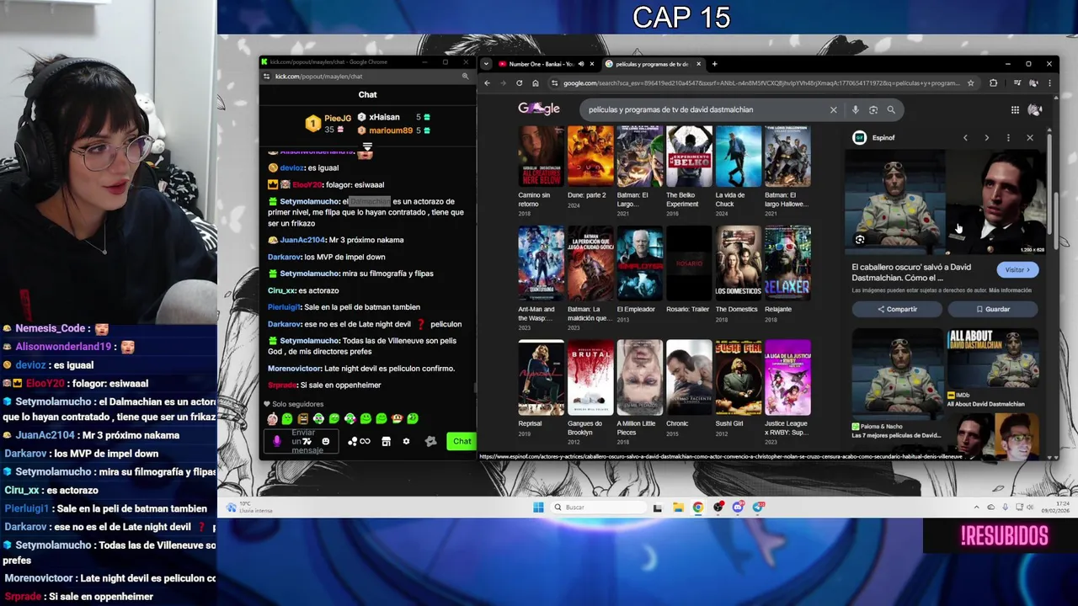Open Google apps grid
This screenshot has width=1078, height=606.
point(1015,109)
